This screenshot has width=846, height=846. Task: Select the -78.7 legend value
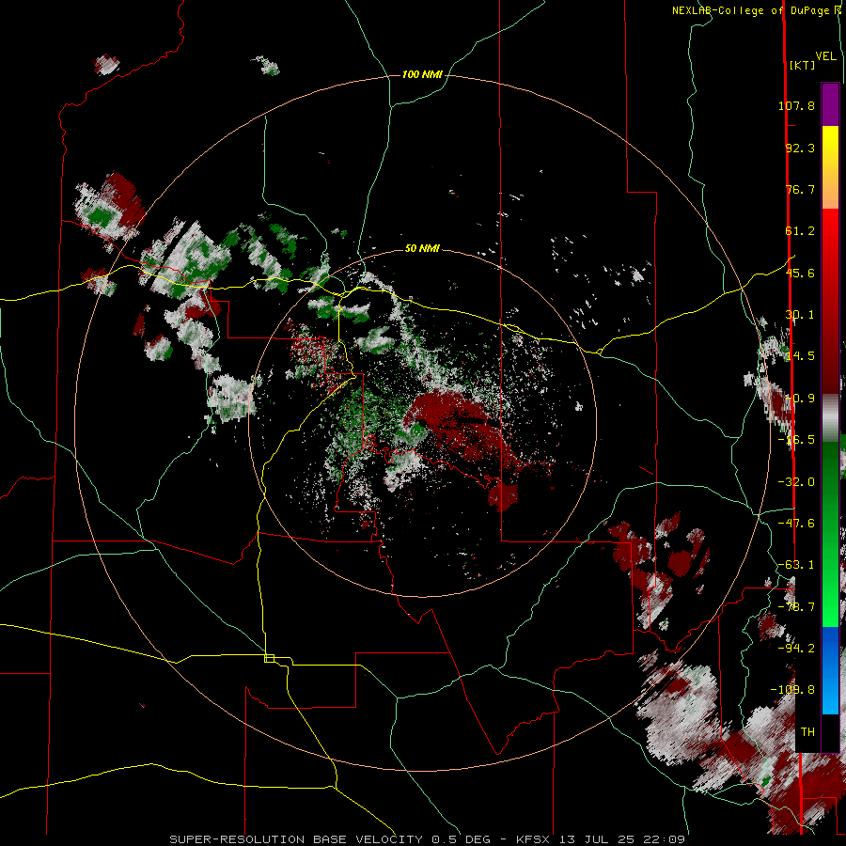796,607
